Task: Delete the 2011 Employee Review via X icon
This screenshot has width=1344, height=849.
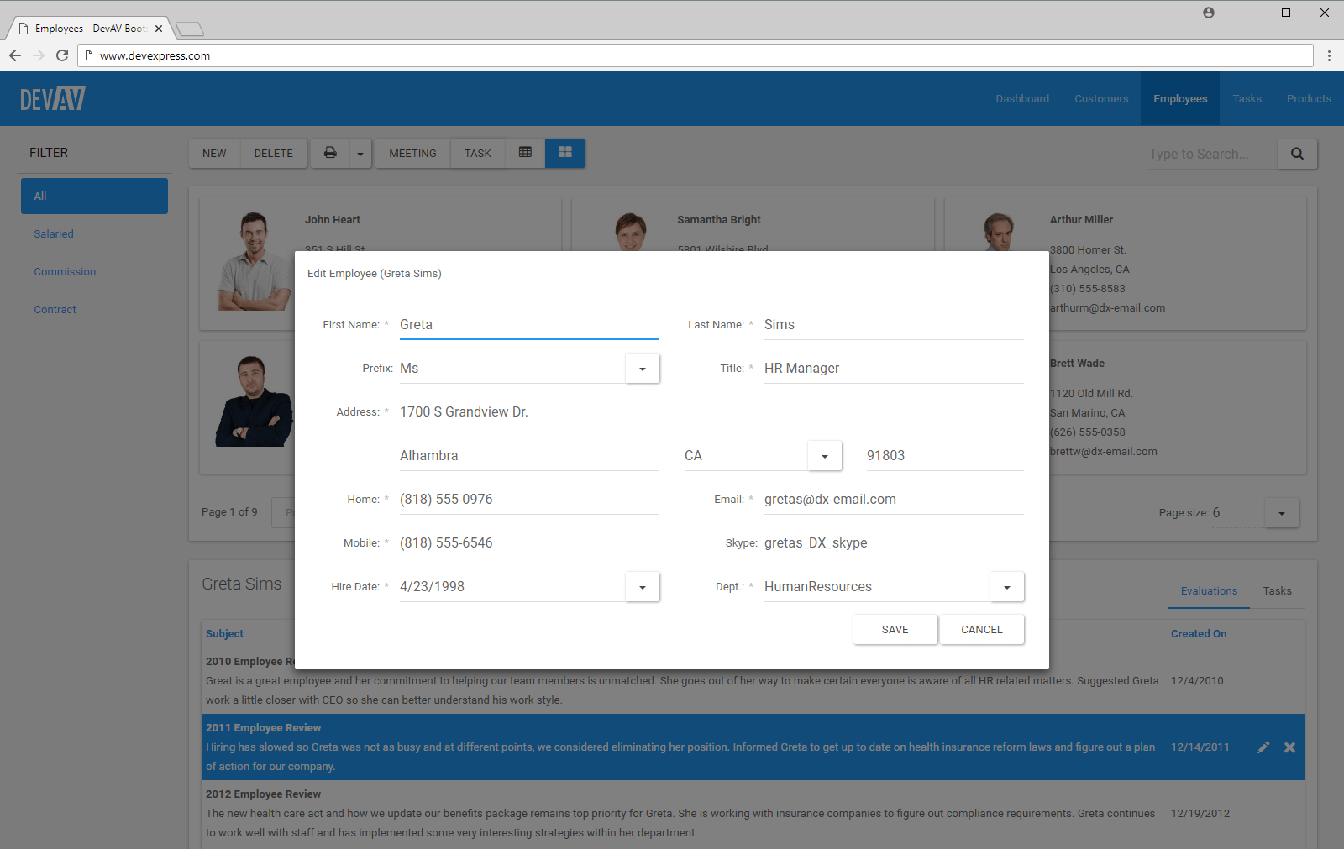Action: point(1289,747)
